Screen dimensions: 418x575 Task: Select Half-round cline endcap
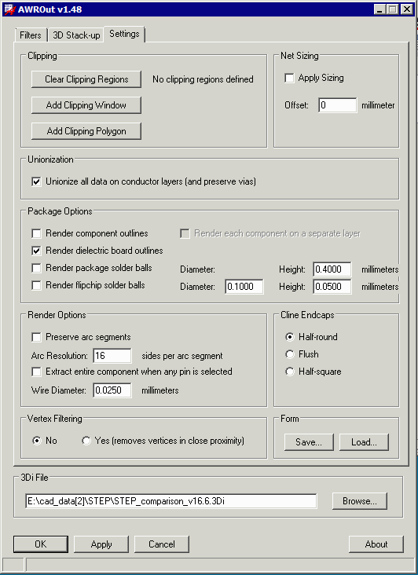[290, 337]
